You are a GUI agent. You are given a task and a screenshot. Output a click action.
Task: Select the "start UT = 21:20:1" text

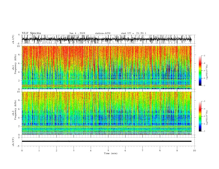tap(134, 33)
